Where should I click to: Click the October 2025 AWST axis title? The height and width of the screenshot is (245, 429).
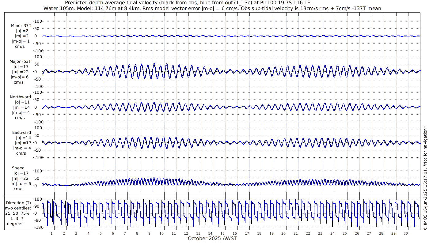[x=212, y=239]
